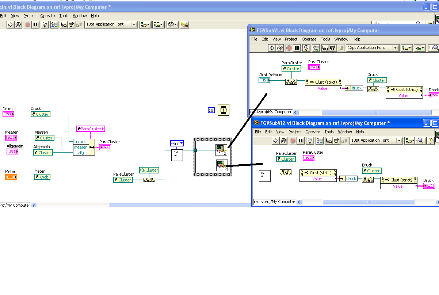439x295 pixels.
Task: Click Step Into in main window toolbar
Action: coord(64,24)
